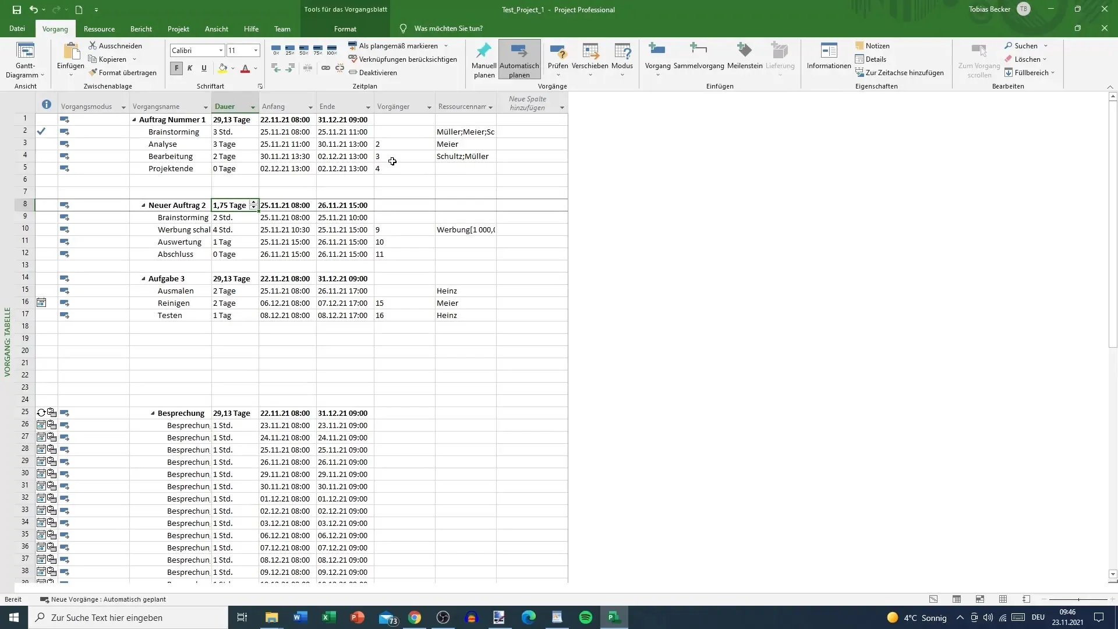Unlink the selected tasks

click(339, 68)
